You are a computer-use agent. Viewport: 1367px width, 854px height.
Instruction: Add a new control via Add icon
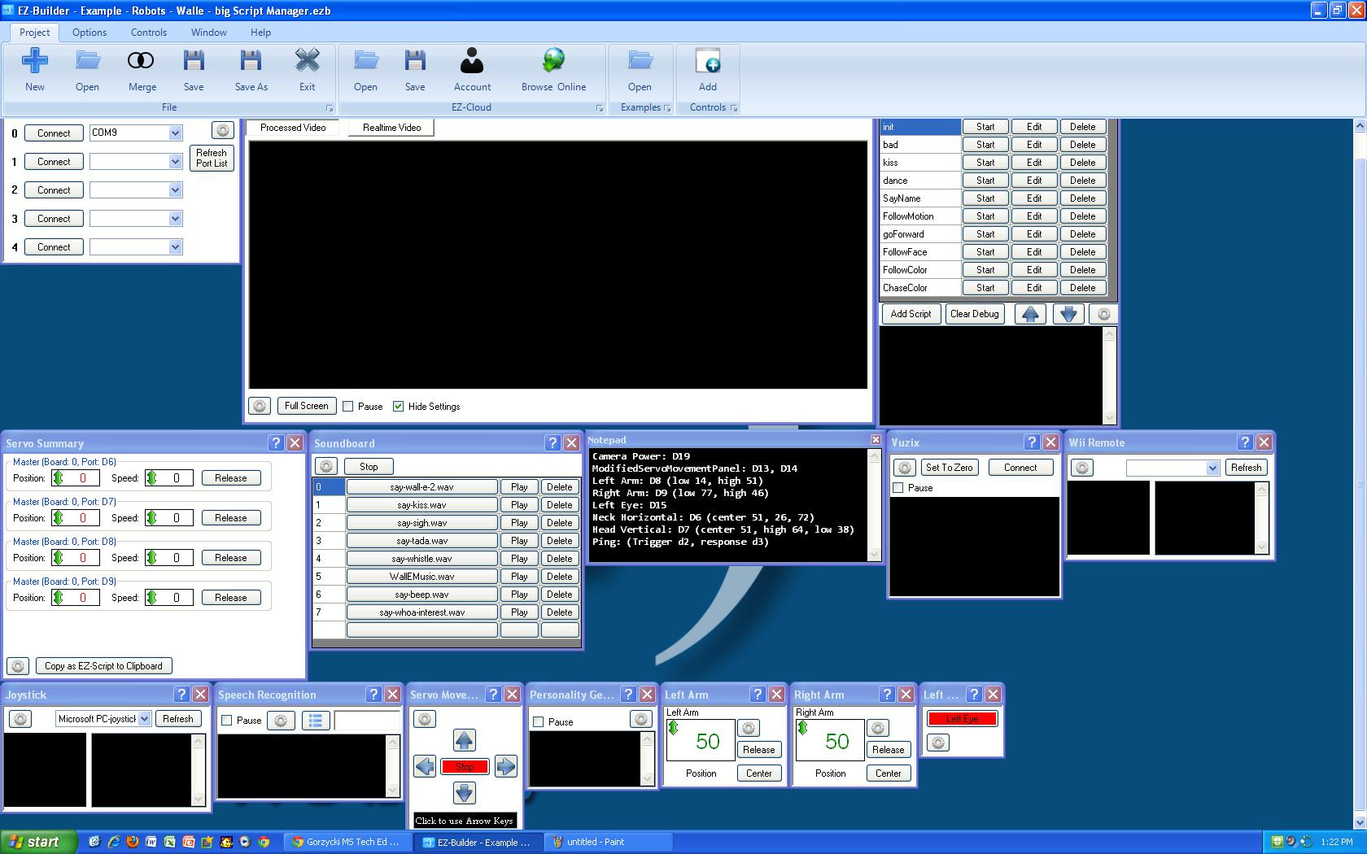(708, 70)
